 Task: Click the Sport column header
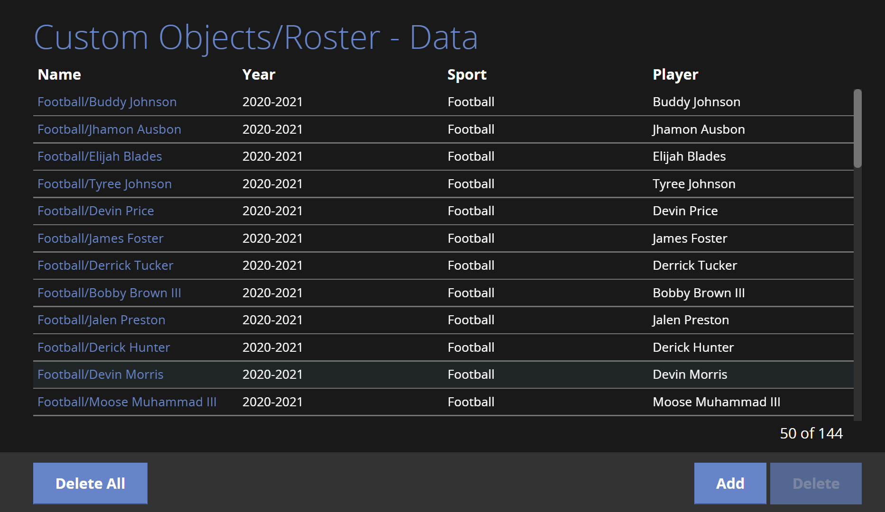point(467,74)
